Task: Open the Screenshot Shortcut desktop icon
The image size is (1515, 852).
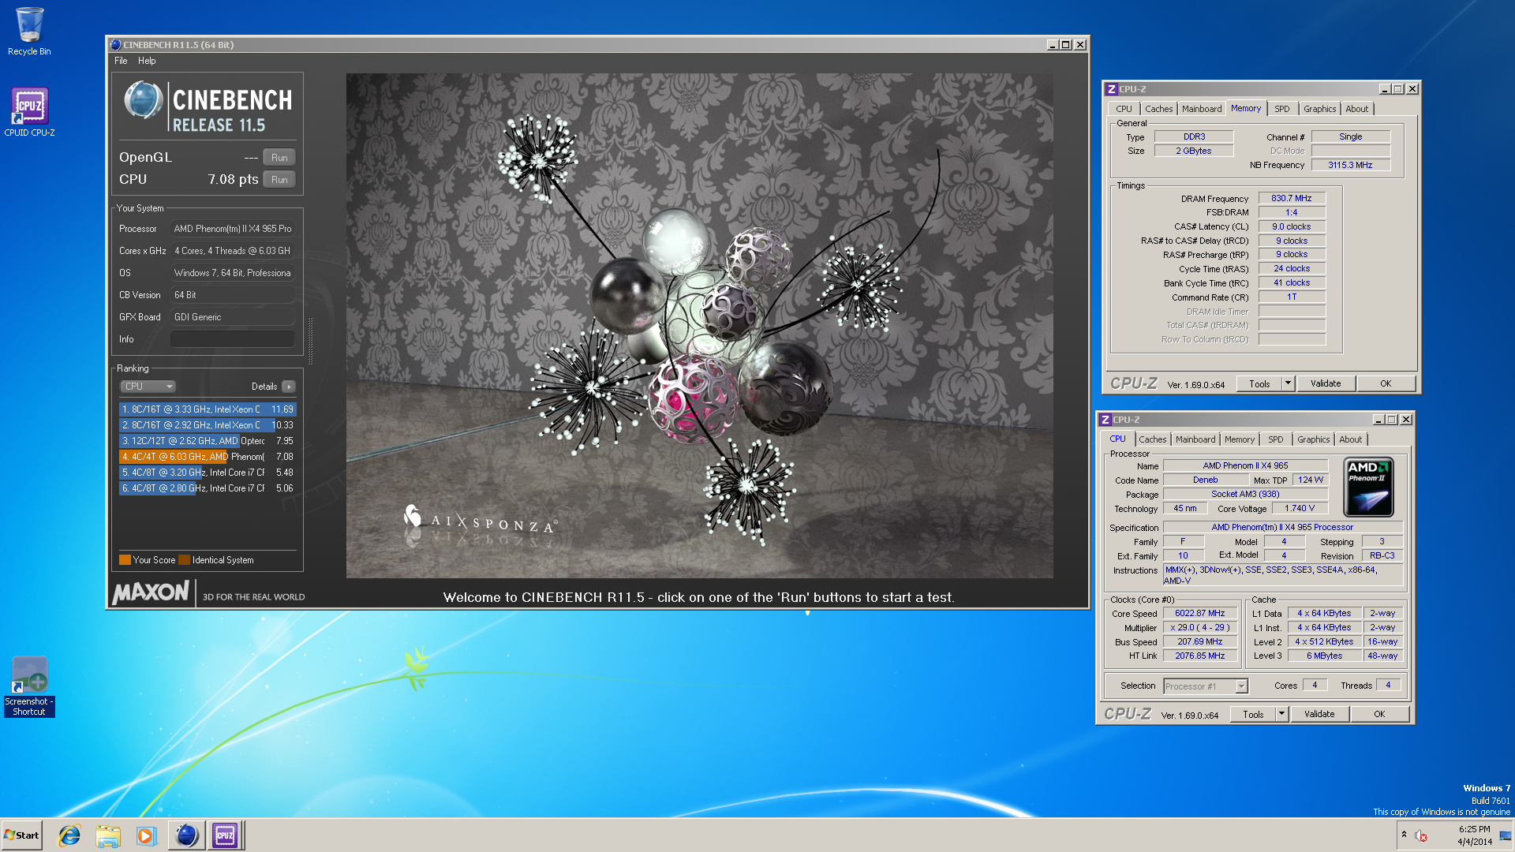Action: pos(29,686)
